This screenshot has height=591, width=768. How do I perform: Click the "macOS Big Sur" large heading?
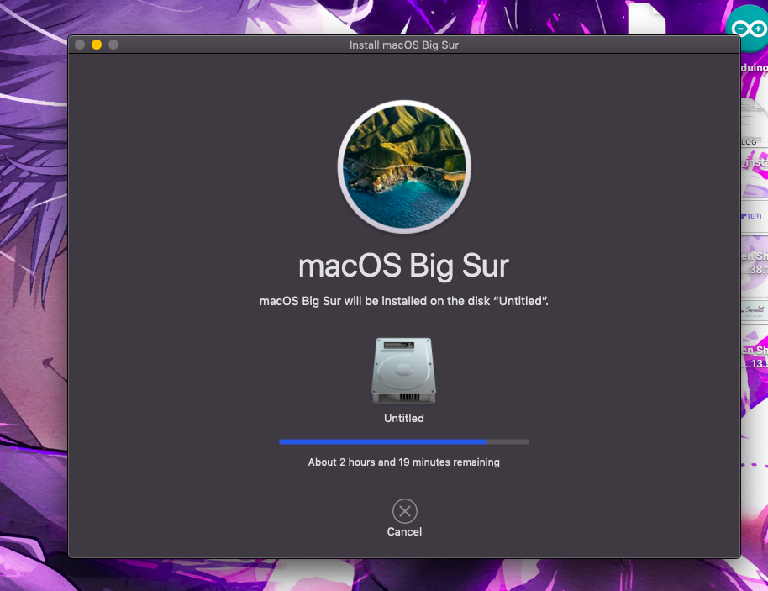pyautogui.click(x=403, y=266)
